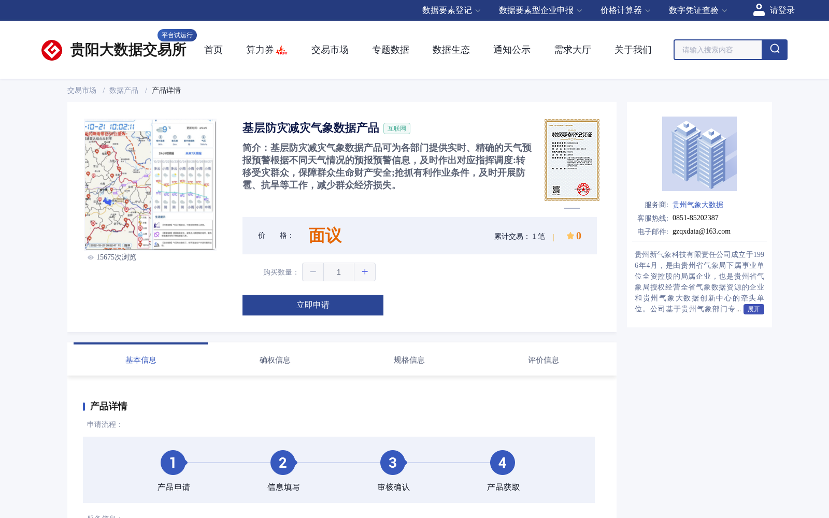Open the 交易市场 nav item
This screenshot has width=829, height=518.
coord(330,50)
